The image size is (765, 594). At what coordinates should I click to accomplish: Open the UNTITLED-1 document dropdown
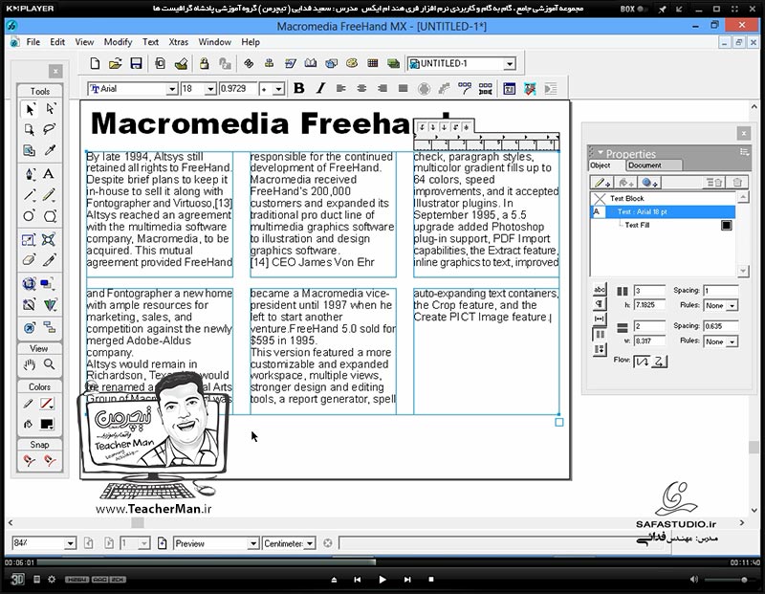(x=510, y=64)
